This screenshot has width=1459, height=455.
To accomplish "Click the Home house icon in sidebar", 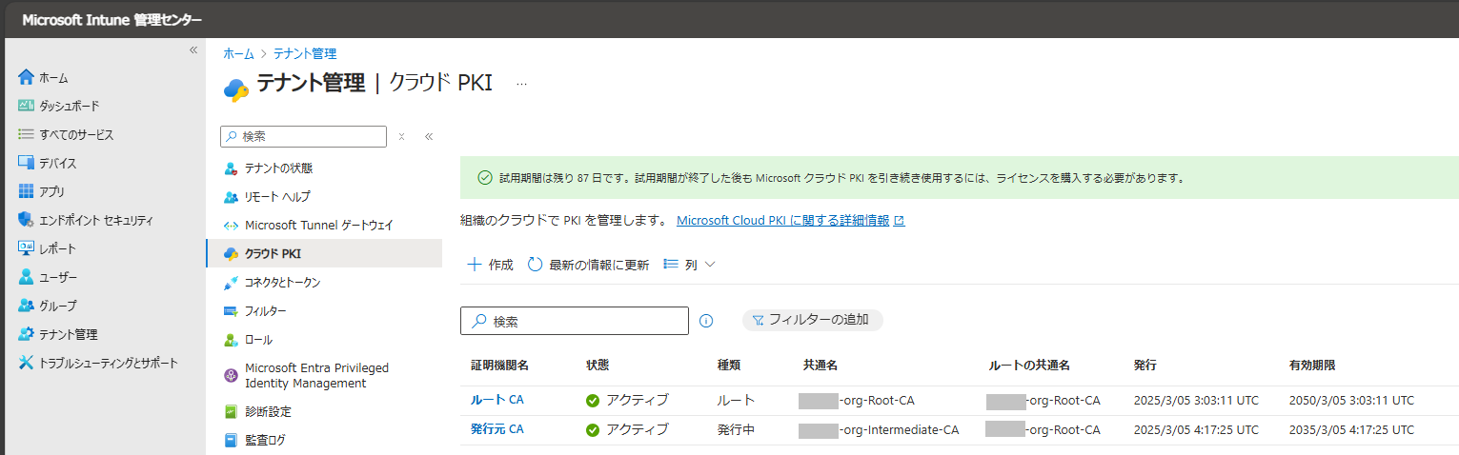I will [x=26, y=77].
